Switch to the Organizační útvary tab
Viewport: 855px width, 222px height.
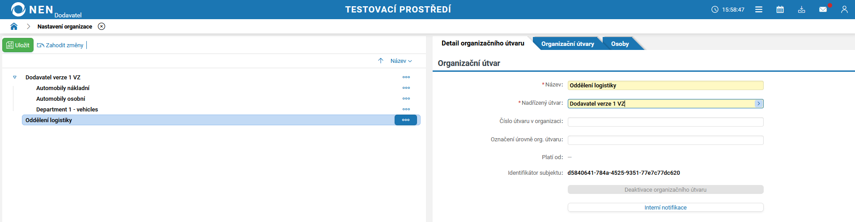567,44
